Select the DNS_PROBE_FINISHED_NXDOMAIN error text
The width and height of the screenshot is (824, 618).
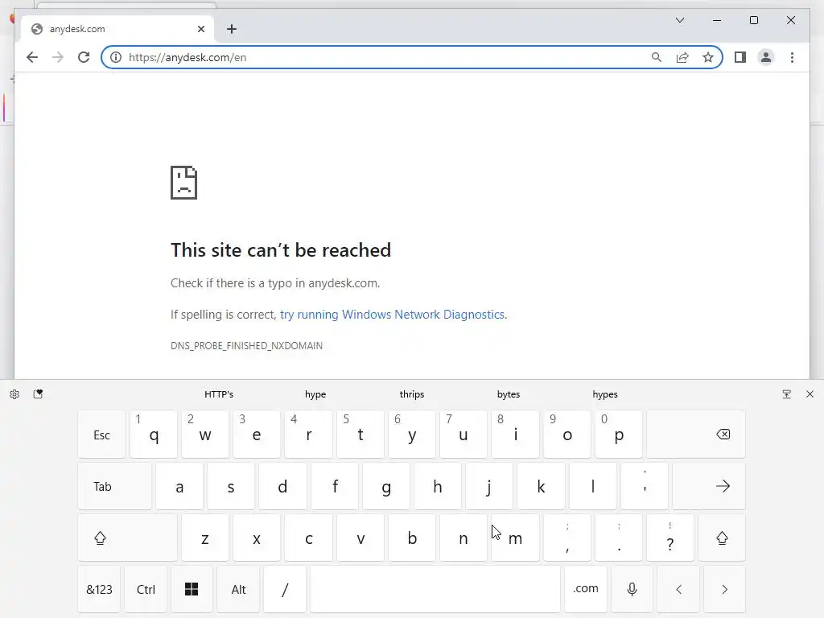tap(246, 346)
